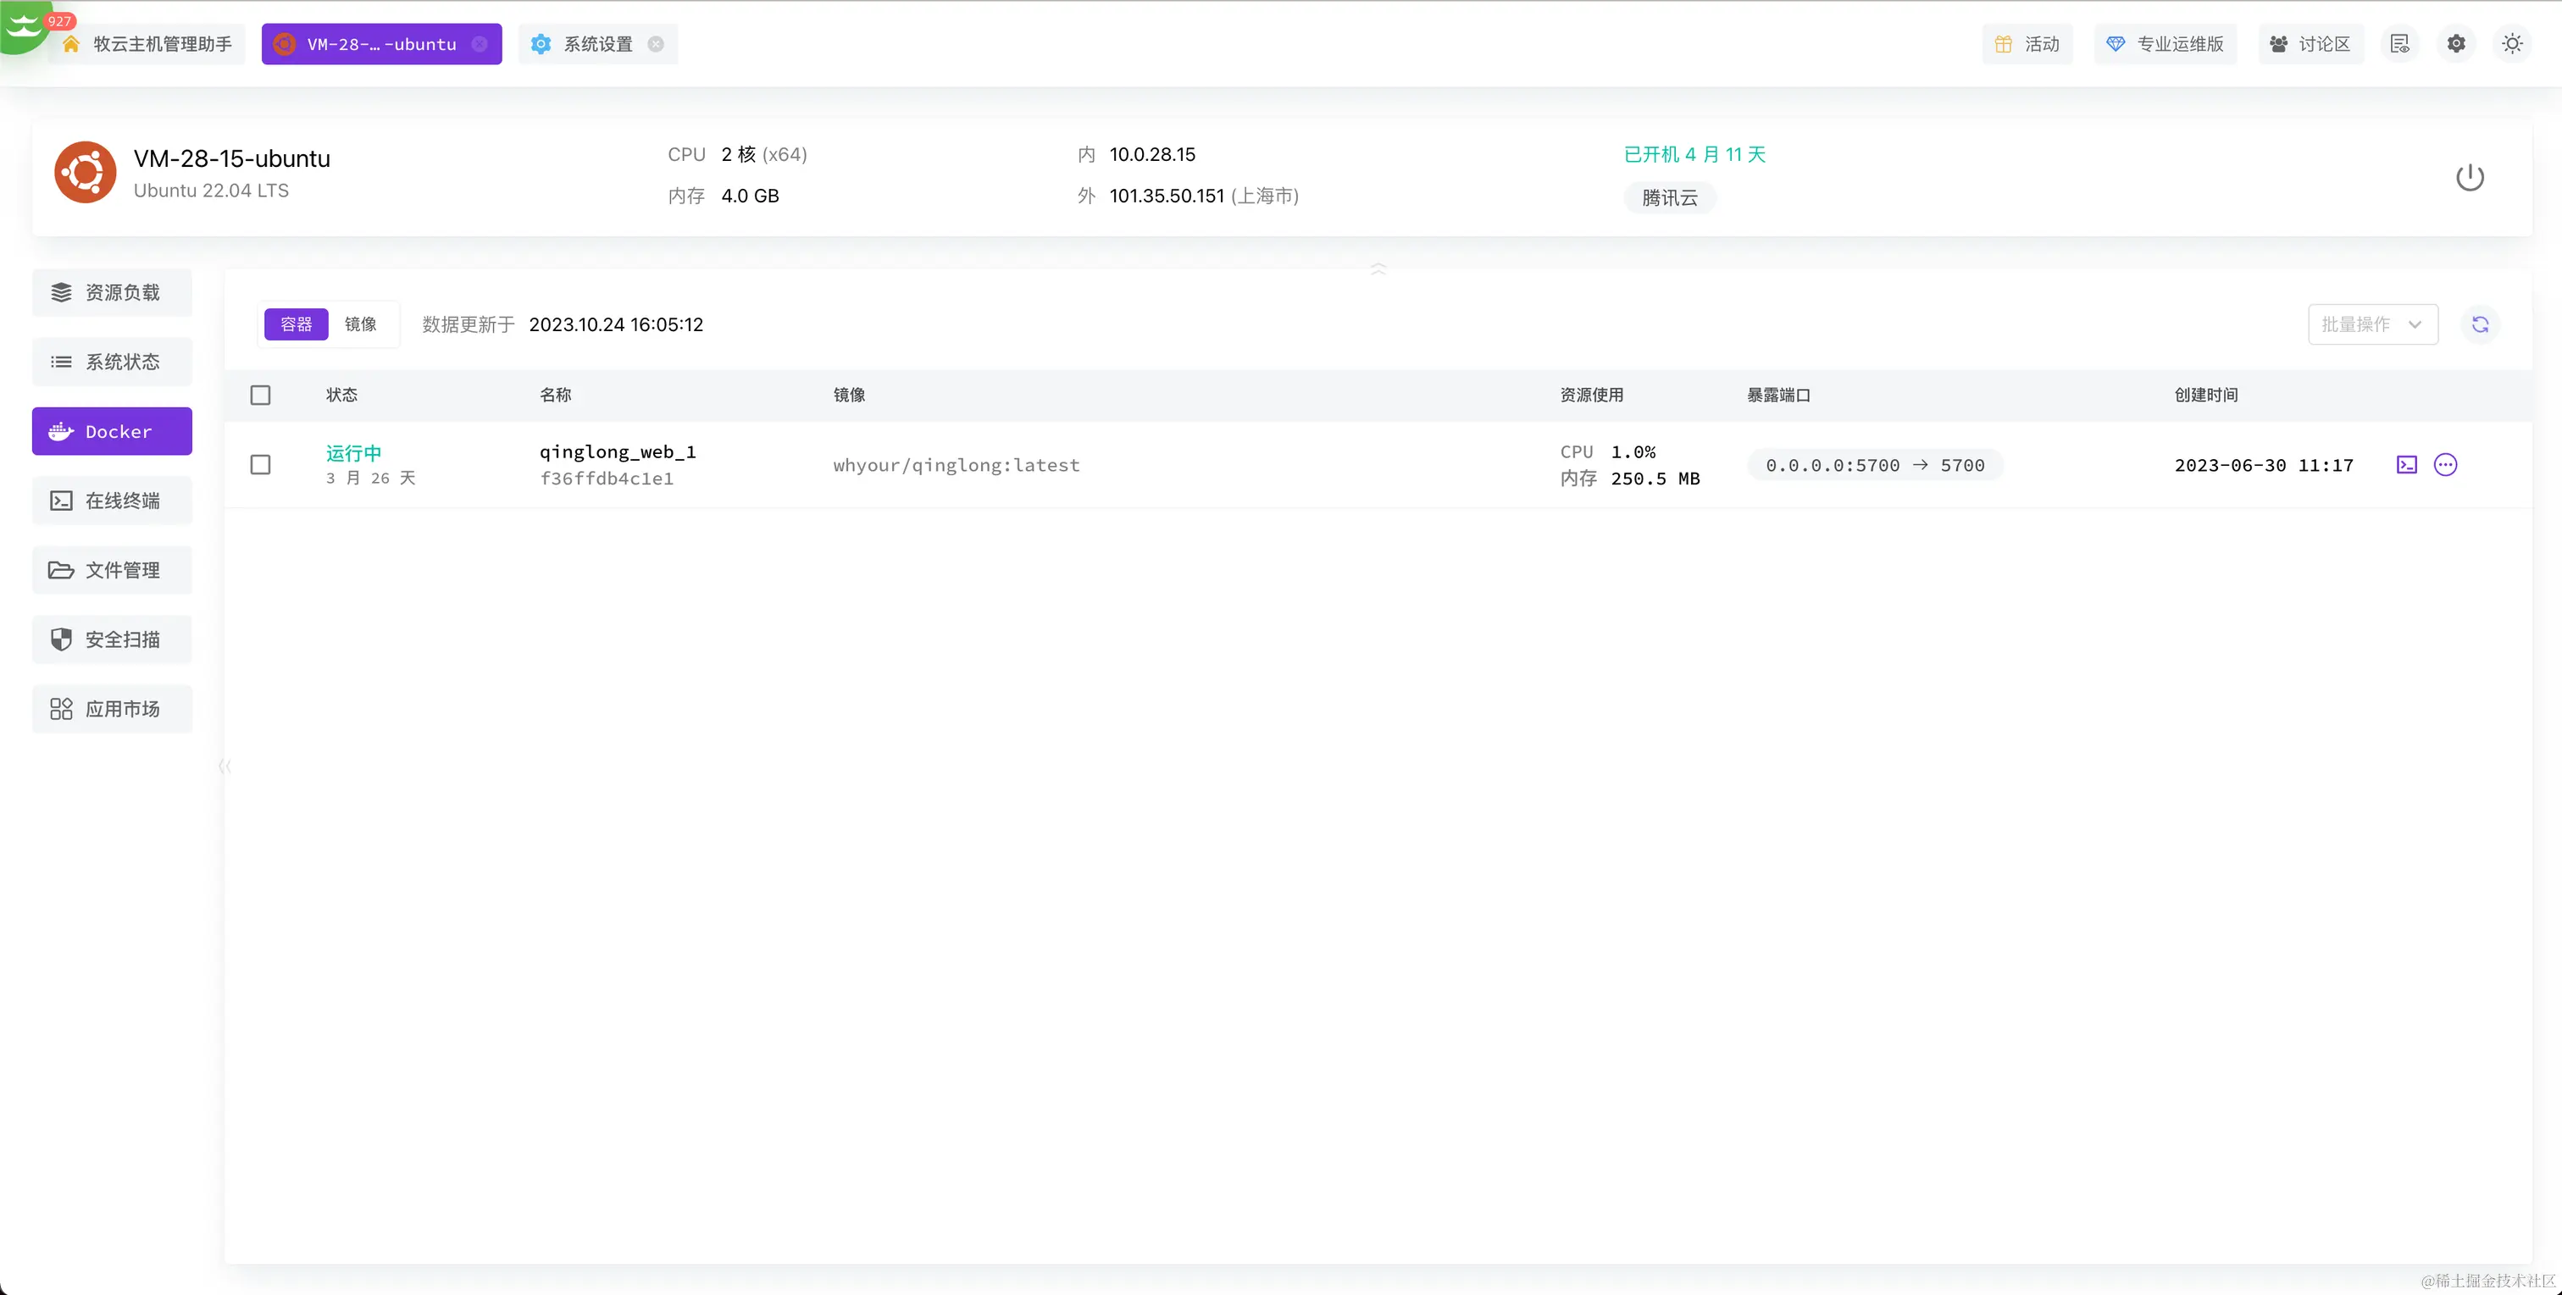Refresh the Docker container list
This screenshot has width=2562, height=1295.
pyautogui.click(x=2480, y=324)
